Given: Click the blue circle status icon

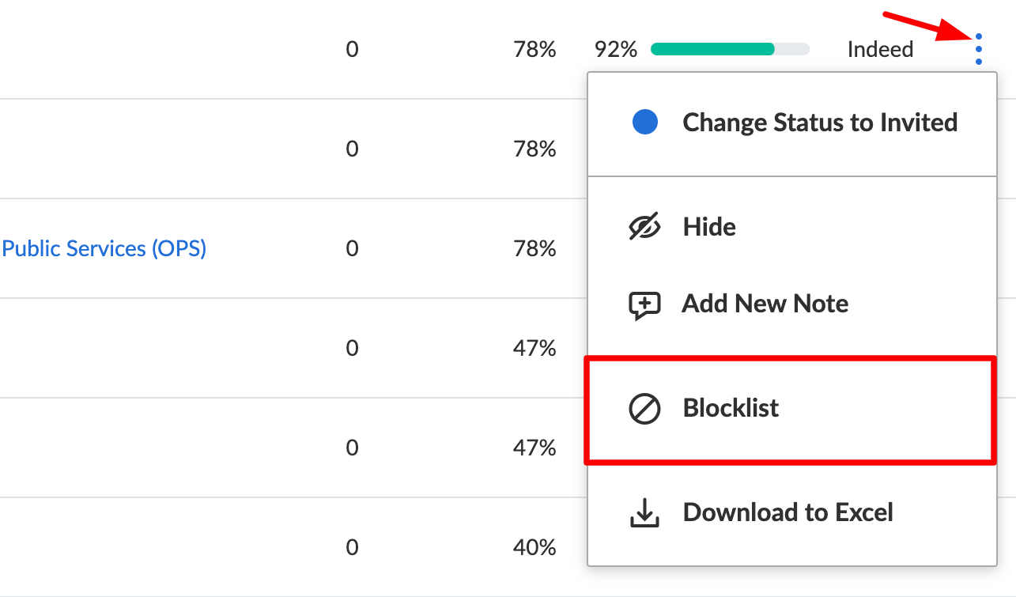Looking at the screenshot, I should [x=645, y=123].
